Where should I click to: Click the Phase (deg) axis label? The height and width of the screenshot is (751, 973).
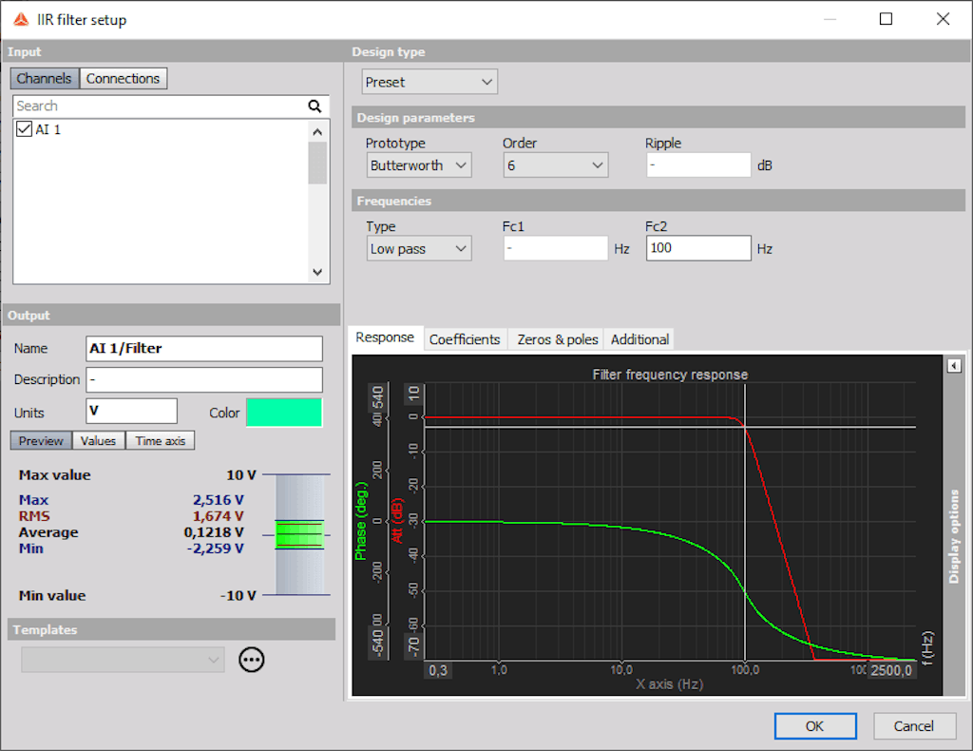pyautogui.click(x=360, y=521)
